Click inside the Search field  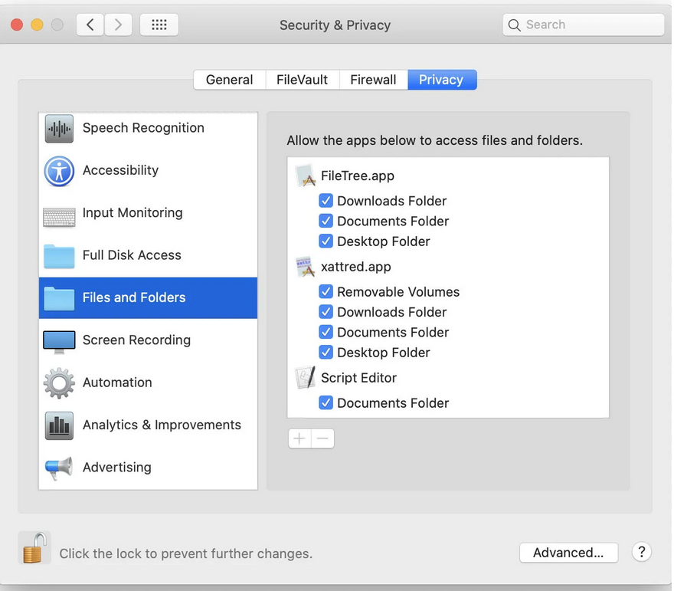click(584, 24)
